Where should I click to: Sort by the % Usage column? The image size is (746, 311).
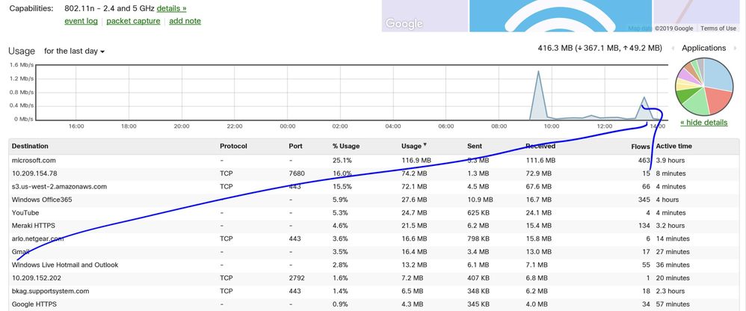point(347,146)
